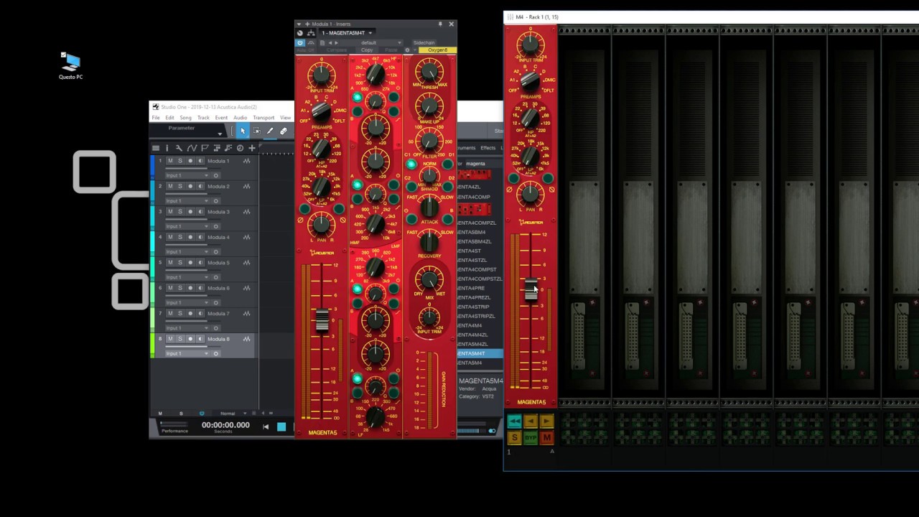
Task: Open the Song menu in Studio One
Action: pyautogui.click(x=186, y=118)
